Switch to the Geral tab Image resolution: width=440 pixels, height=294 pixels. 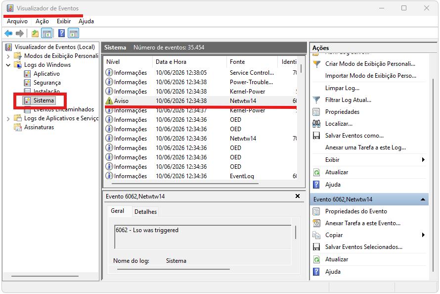pos(117,211)
